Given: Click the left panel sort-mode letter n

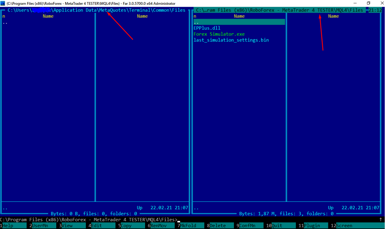Looking at the screenshot, I should click(4, 16).
